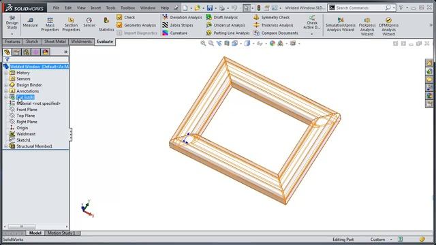Open the Design Study dropdown
Screen dimensions: 436x245
tap(12, 34)
